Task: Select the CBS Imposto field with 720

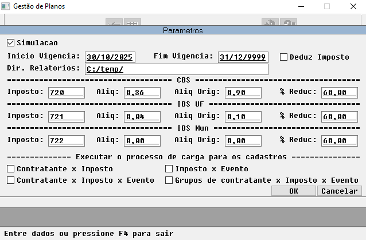Action: 67,93
